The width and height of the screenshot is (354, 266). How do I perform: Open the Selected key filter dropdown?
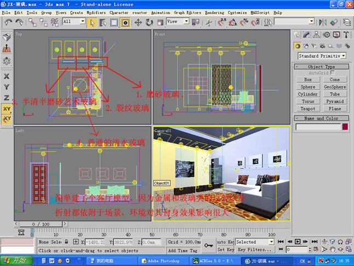[x=255, y=242]
